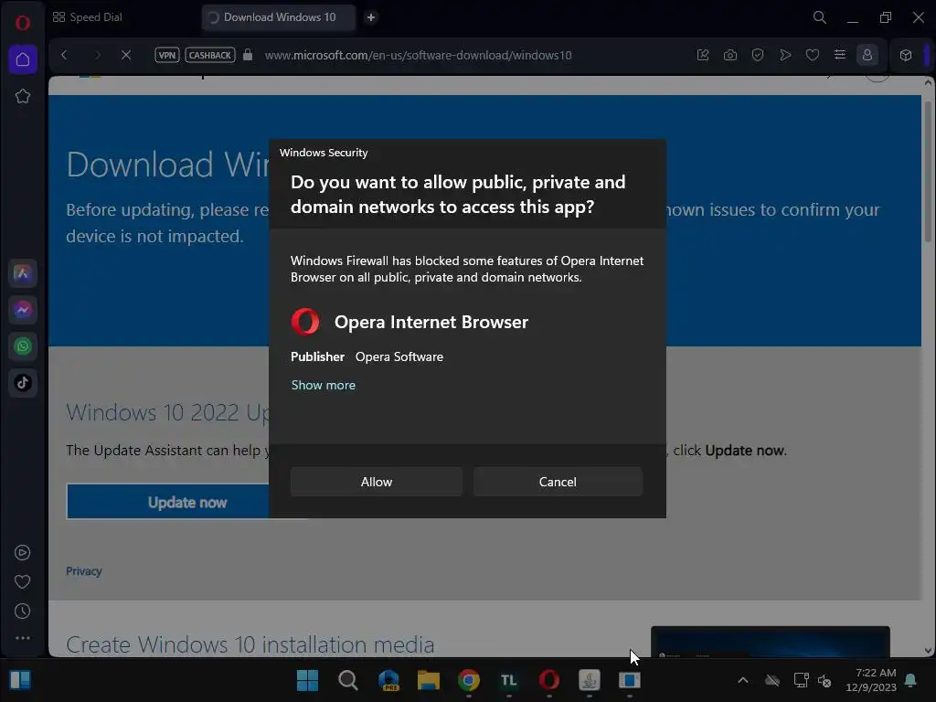
Task: Click Allow in Windows Security dialog
Action: point(376,482)
